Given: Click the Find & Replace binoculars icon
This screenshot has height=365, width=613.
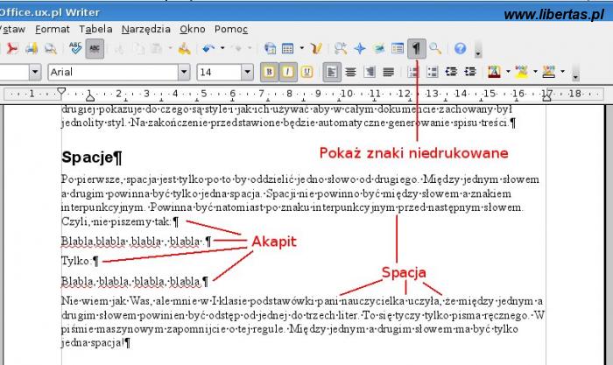Looking at the screenshot, I should coord(340,48).
